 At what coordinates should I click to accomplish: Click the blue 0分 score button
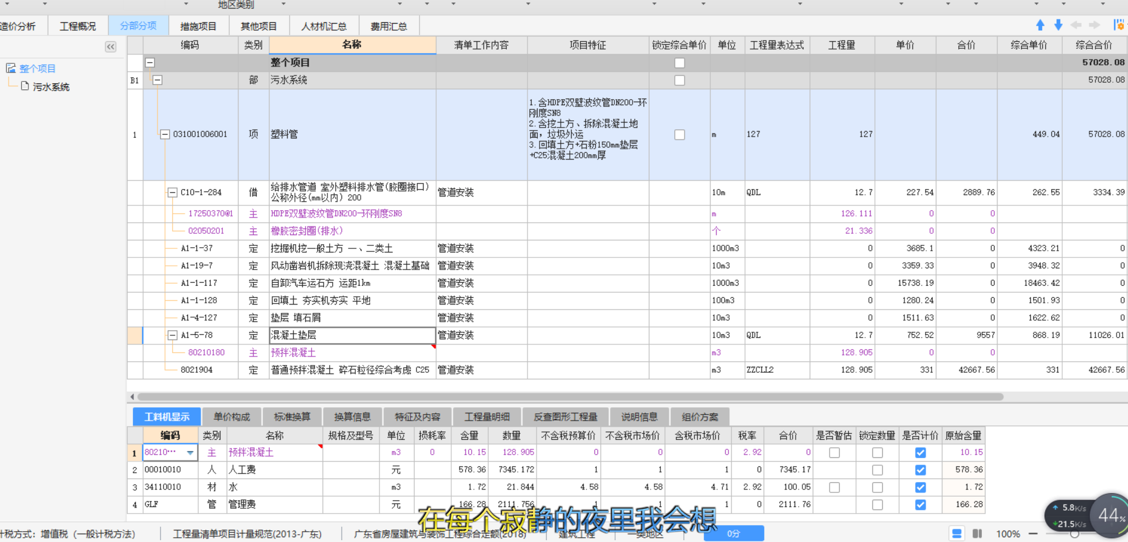pos(733,534)
